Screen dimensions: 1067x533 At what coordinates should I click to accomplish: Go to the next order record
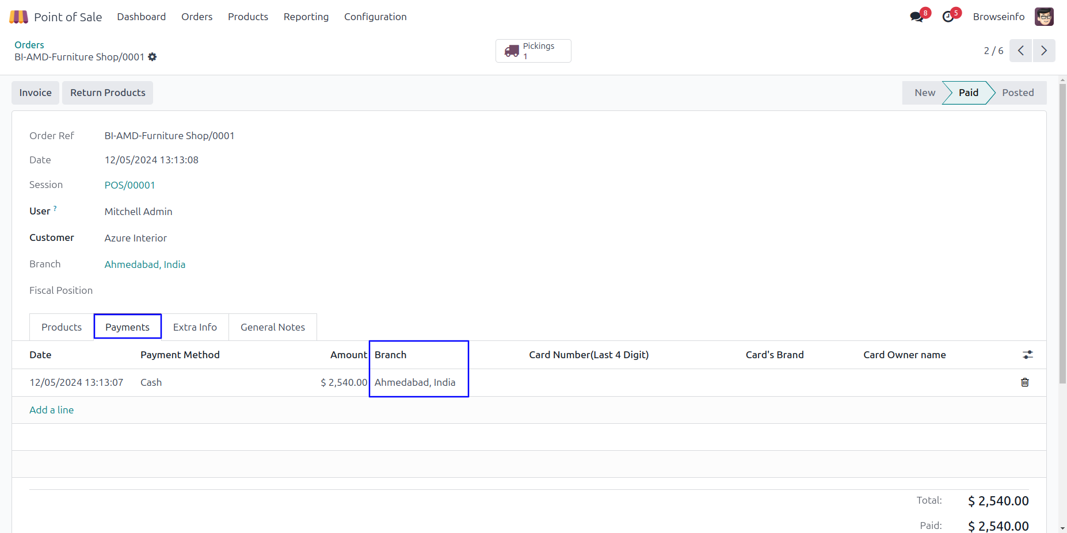click(1044, 51)
